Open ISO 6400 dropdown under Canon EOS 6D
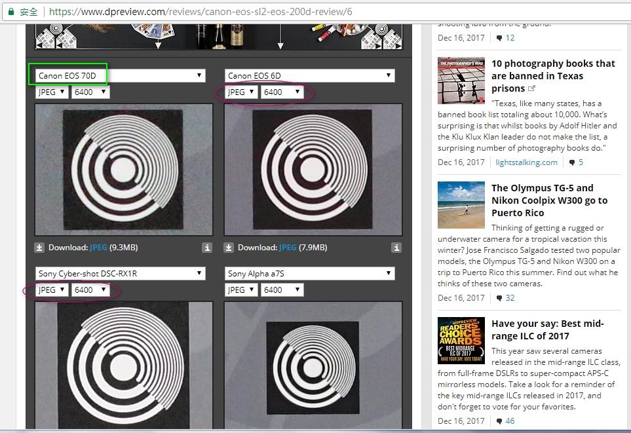Viewport: 631px width, 433px height. click(x=282, y=92)
